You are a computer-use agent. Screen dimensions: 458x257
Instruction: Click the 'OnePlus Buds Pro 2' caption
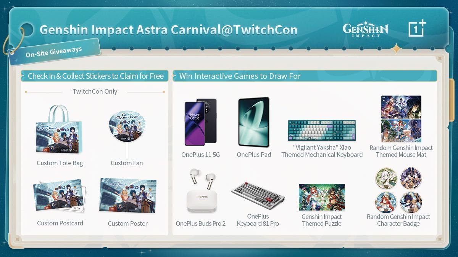pyautogui.click(x=201, y=223)
